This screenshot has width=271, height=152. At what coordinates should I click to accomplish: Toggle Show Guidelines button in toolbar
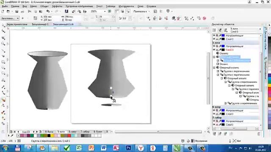(x=128, y=11)
